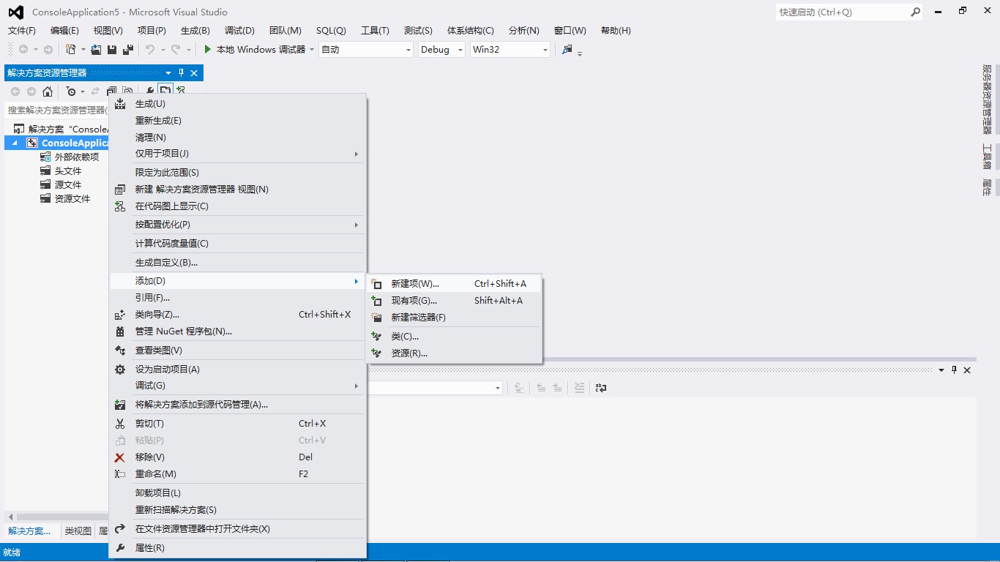Toggle Show All Files icon in Solution Explorer
Screen dimensions: 1000x562
(127, 91)
